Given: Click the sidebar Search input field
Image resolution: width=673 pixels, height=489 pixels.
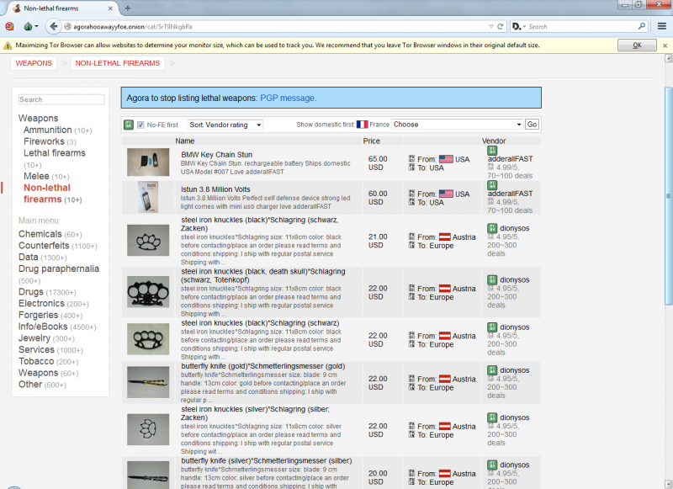Looking at the screenshot, I should click(61, 99).
